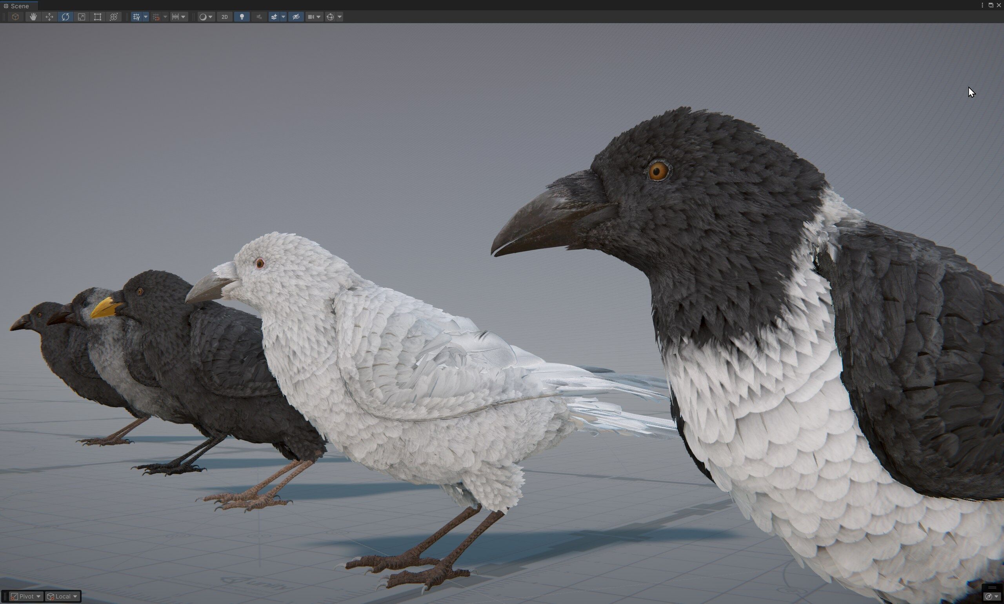Select the Rotate tool
The width and height of the screenshot is (1004, 604).
click(x=65, y=17)
